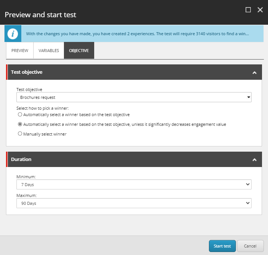The width and height of the screenshot is (268, 255).
Task: Select automatic winner based on test objective
Action: (x=20, y=115)
